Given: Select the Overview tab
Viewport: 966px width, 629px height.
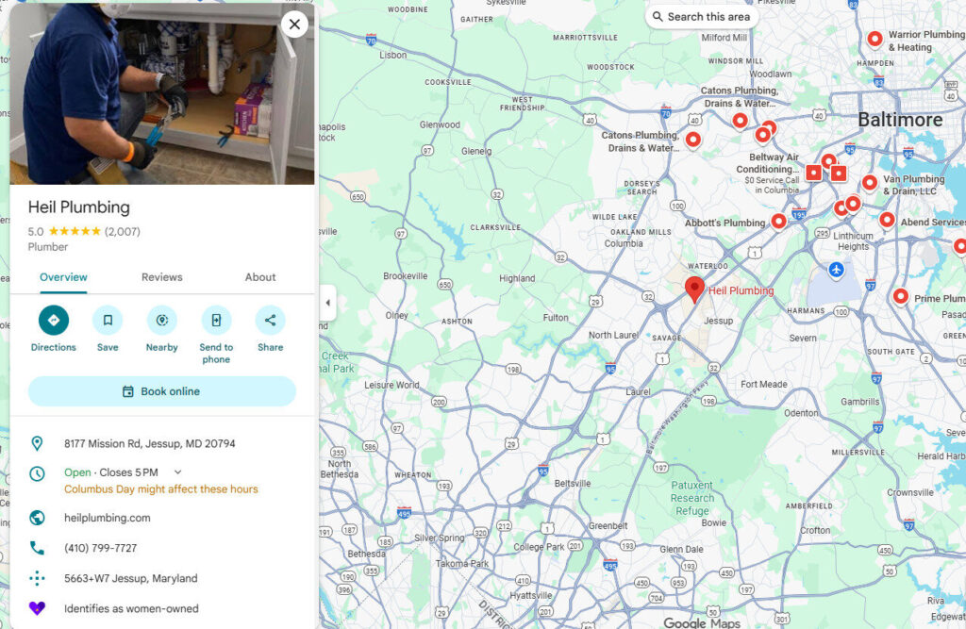Looking at the screenshot, I should click(x=63, y=277).
